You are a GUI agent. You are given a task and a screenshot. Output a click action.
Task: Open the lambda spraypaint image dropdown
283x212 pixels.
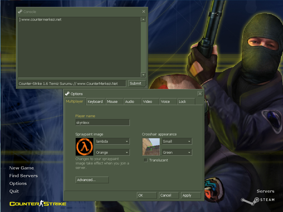[x=112, y=141]
